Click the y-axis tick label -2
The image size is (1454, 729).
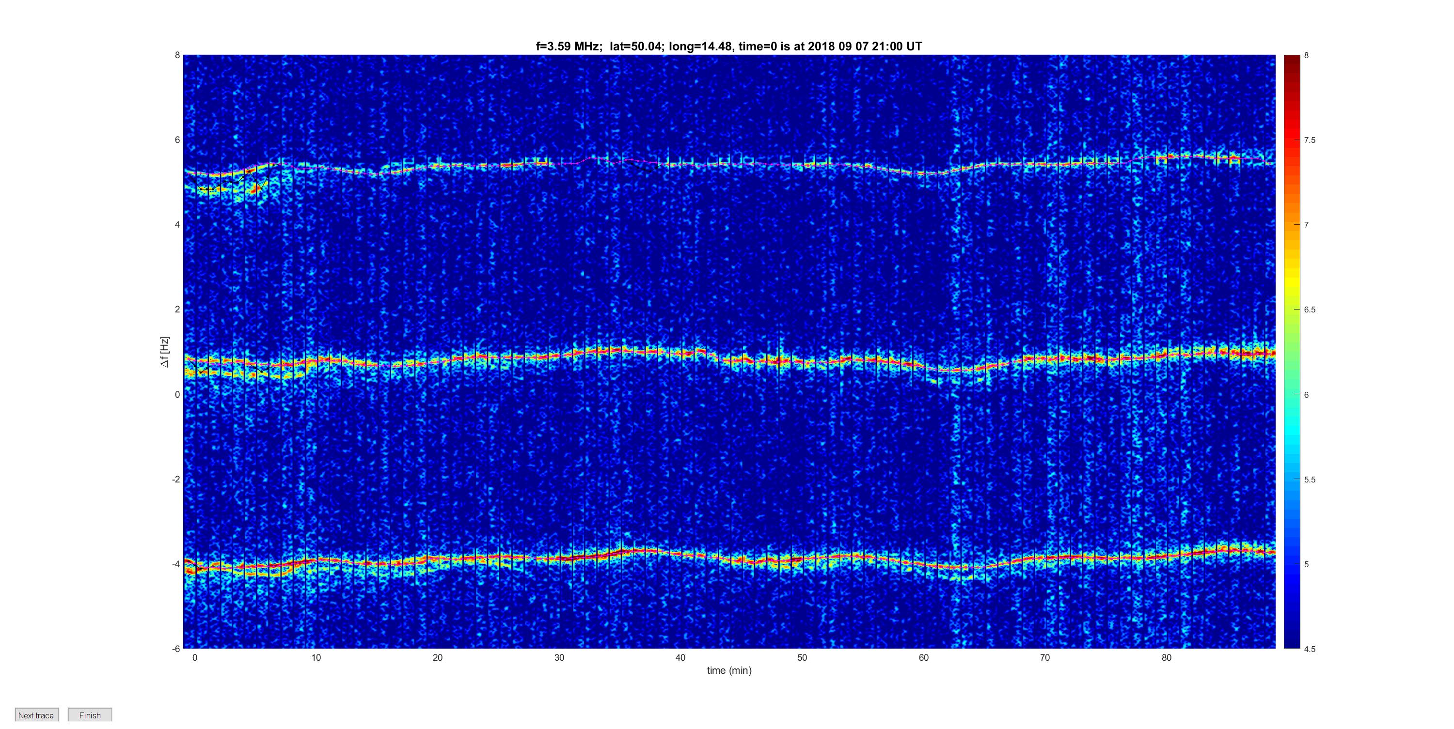point(176,479)
